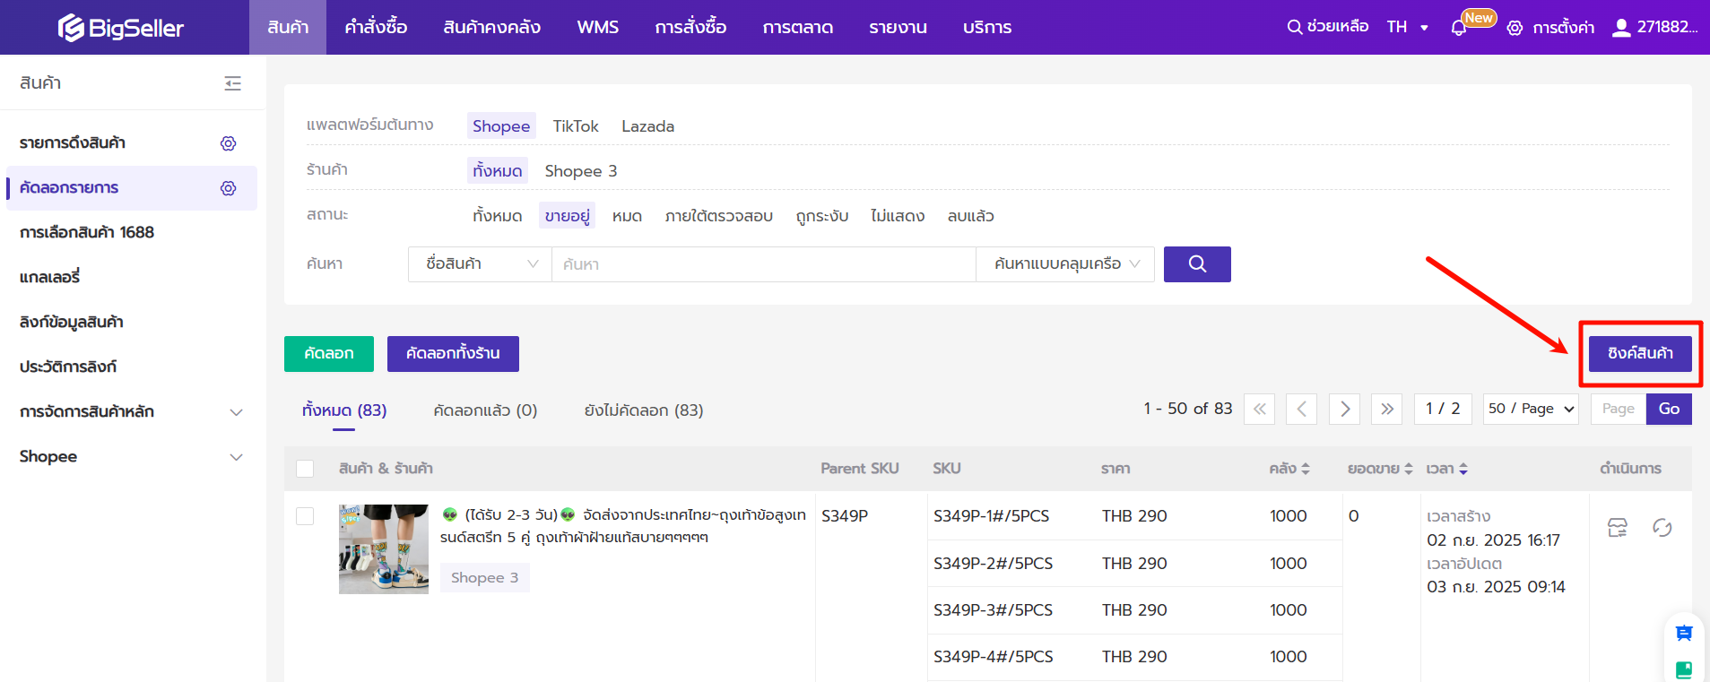This screenshot has height=682, width=1710.
Task: Click the product thumbnail image of the socks
Action: tap(383, 549)
